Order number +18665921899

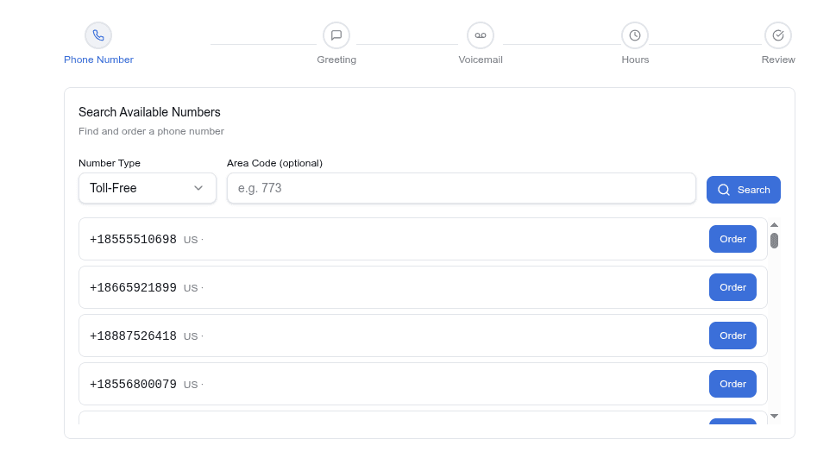click(732, 287)
